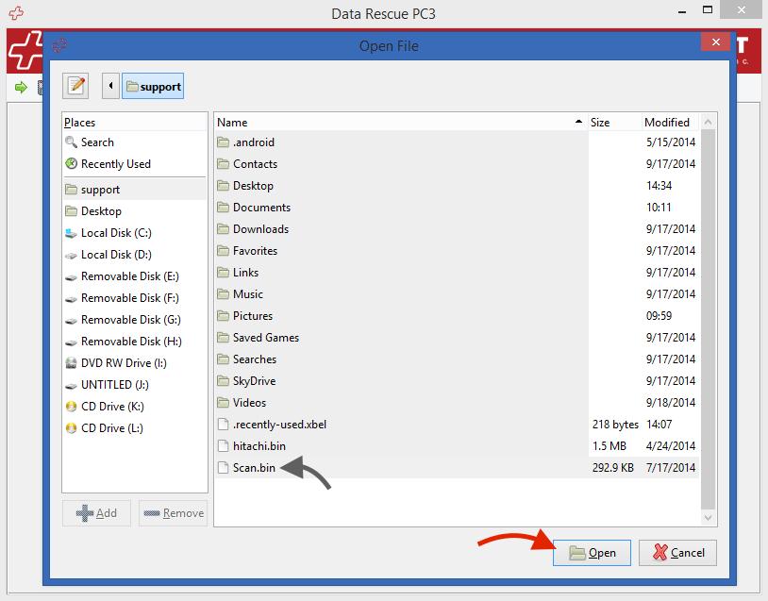
Task: Expand collapsed path with left chevron
Action: pos(109,85)
